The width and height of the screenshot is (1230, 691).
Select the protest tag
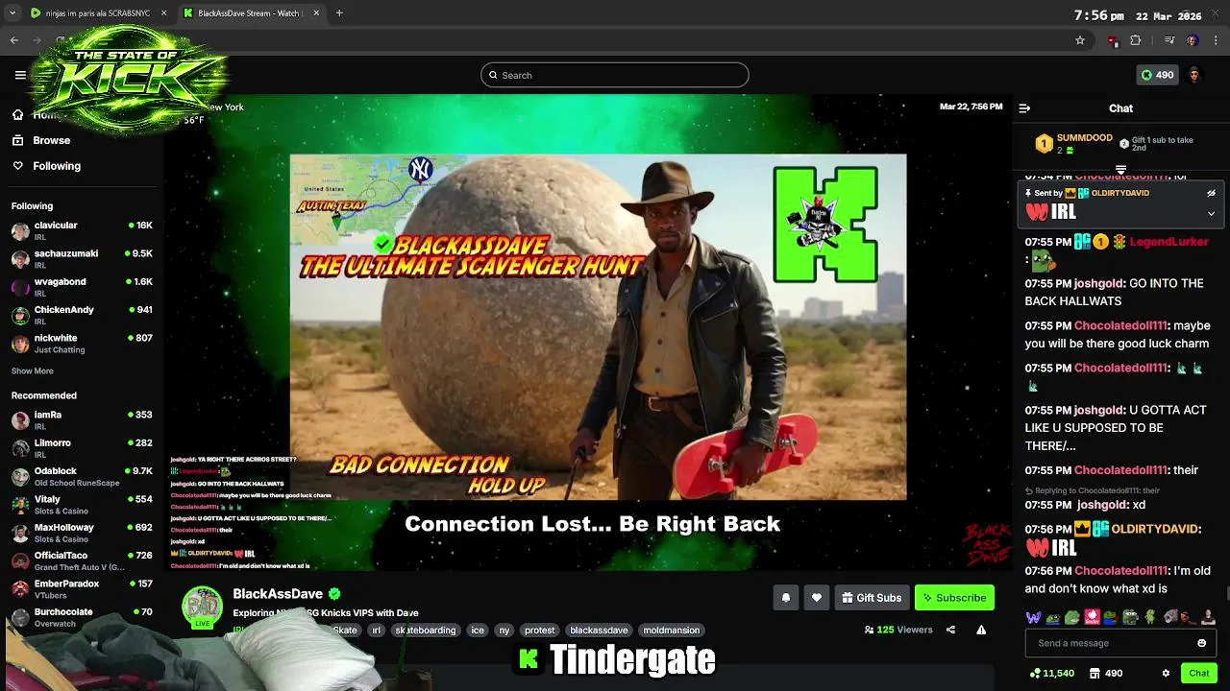[539, 631]
